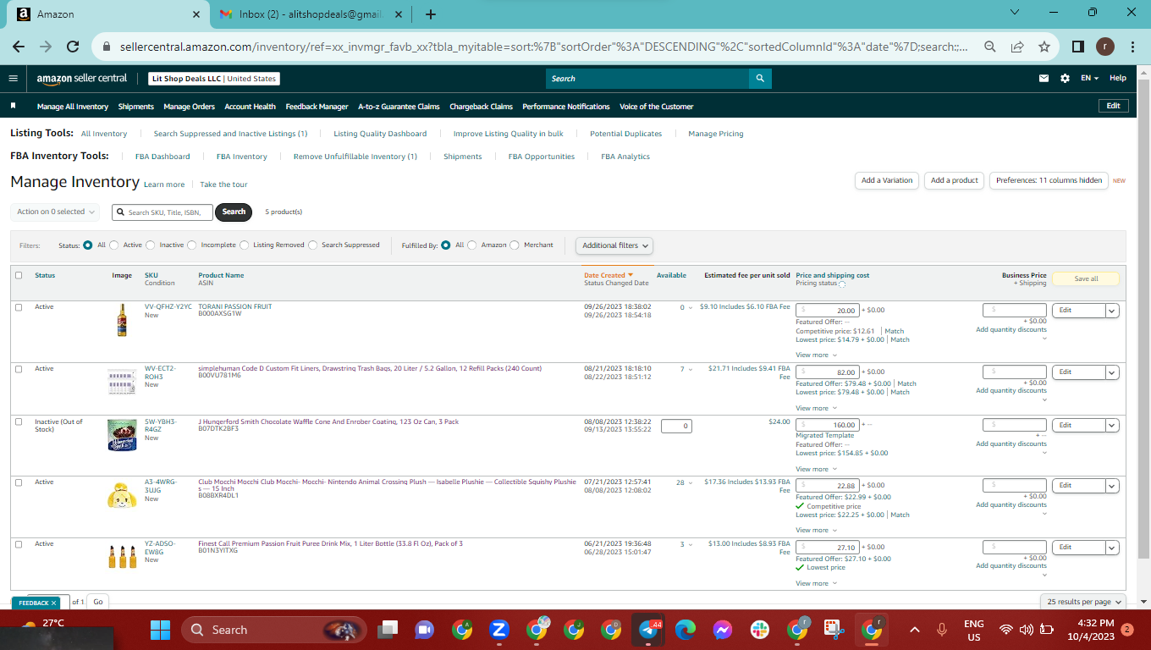Tick the select-all checkbox in the table header
Image resolution: width=1151 pixels, height=650 pixels.
[x=19, y=275]
